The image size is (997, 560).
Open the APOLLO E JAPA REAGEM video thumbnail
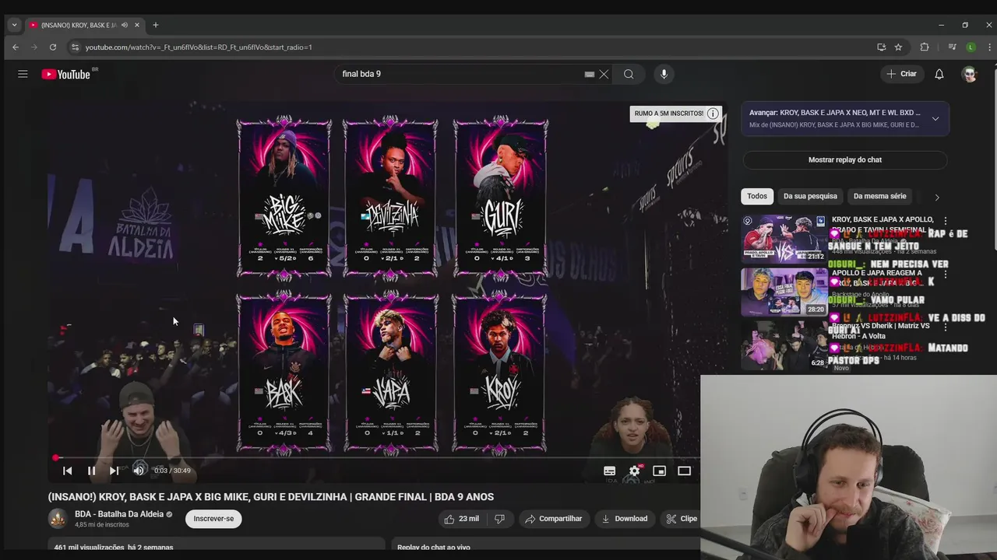tap(784, 292)
